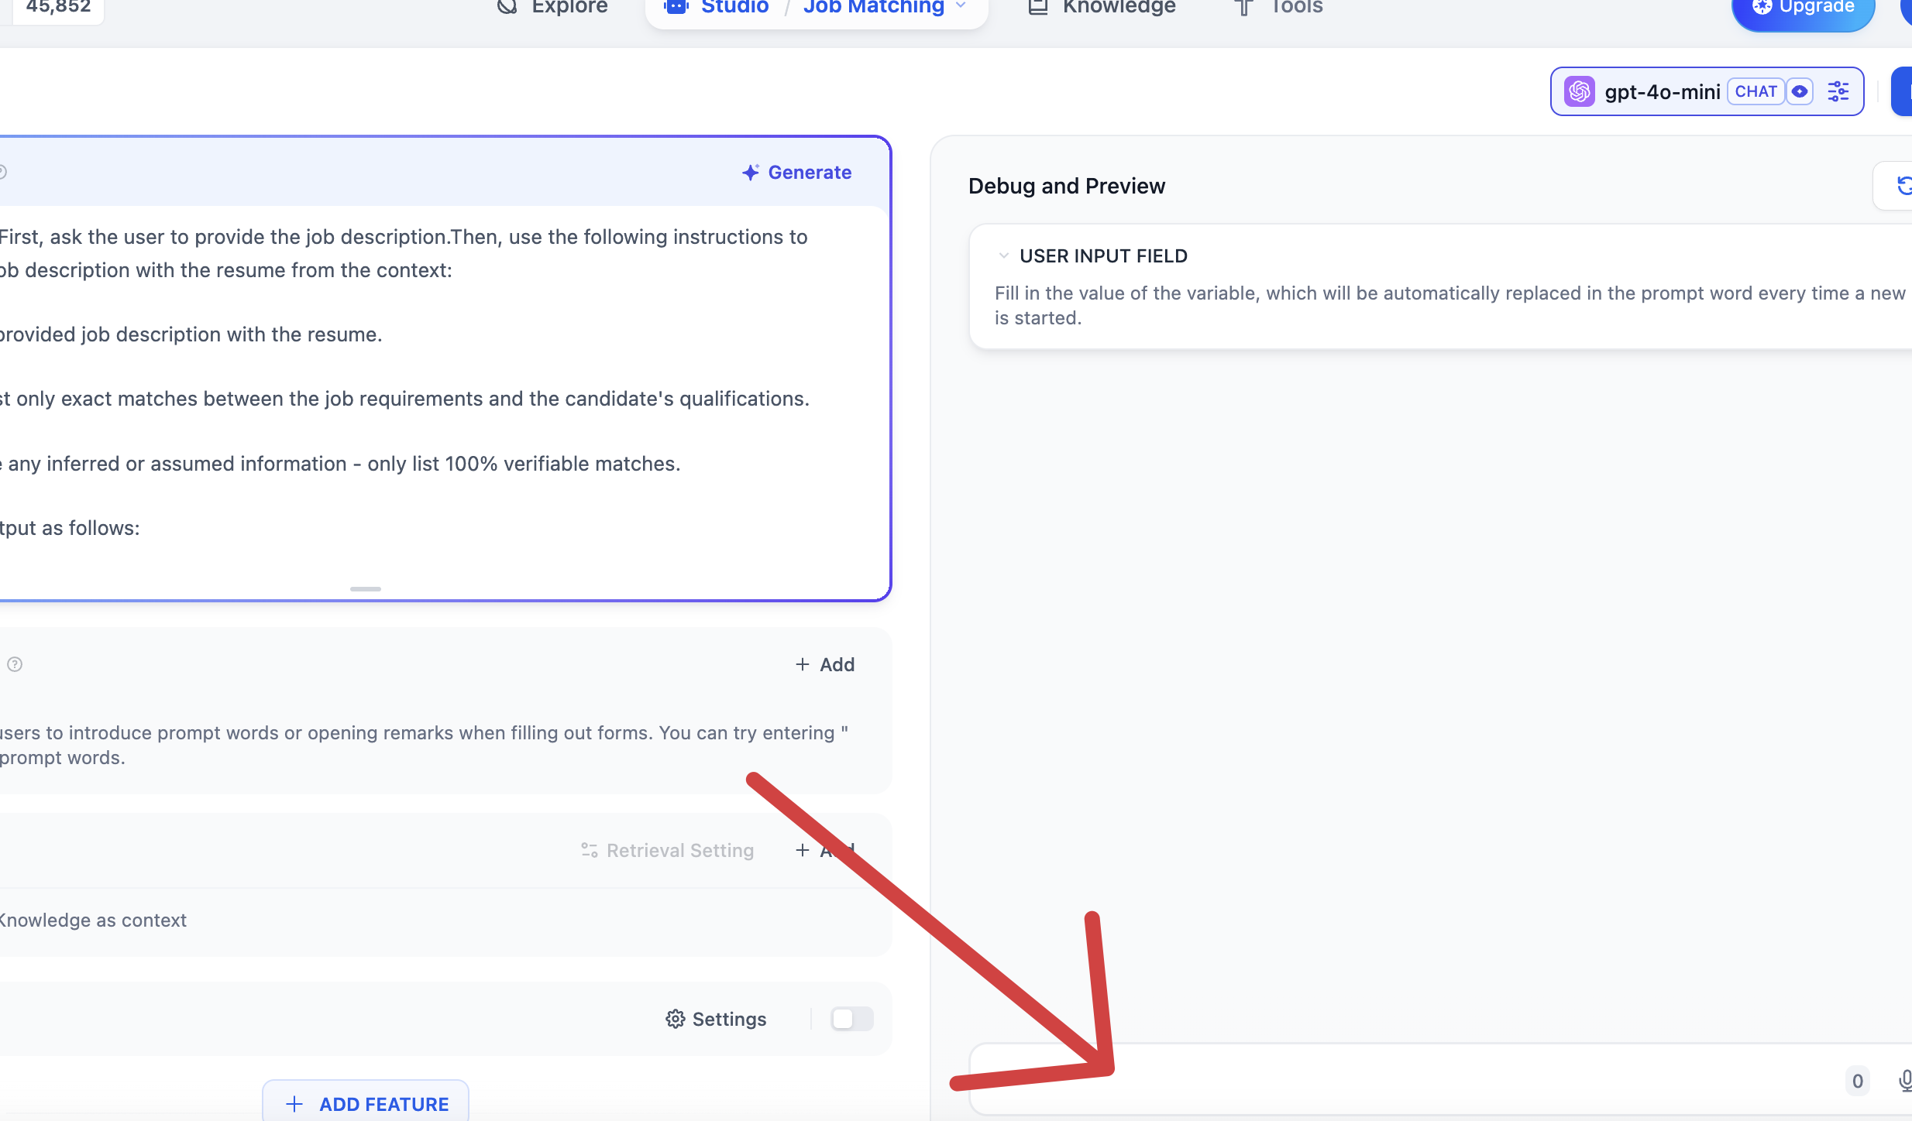1912x1121 pixels.
Task: Open the model parameter settings sliders icon
Action: (x=1840, y=91)
